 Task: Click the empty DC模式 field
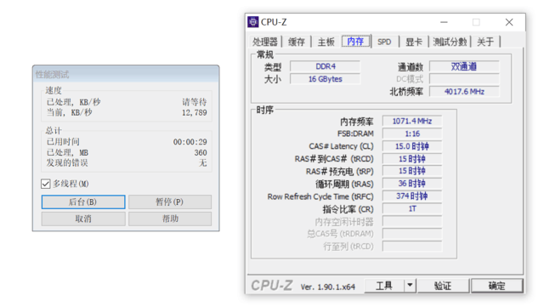(464, 79)
